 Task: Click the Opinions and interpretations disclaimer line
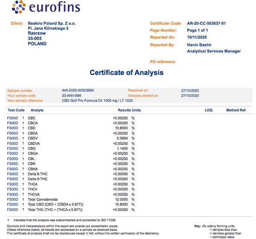click(x=62, y=226)
